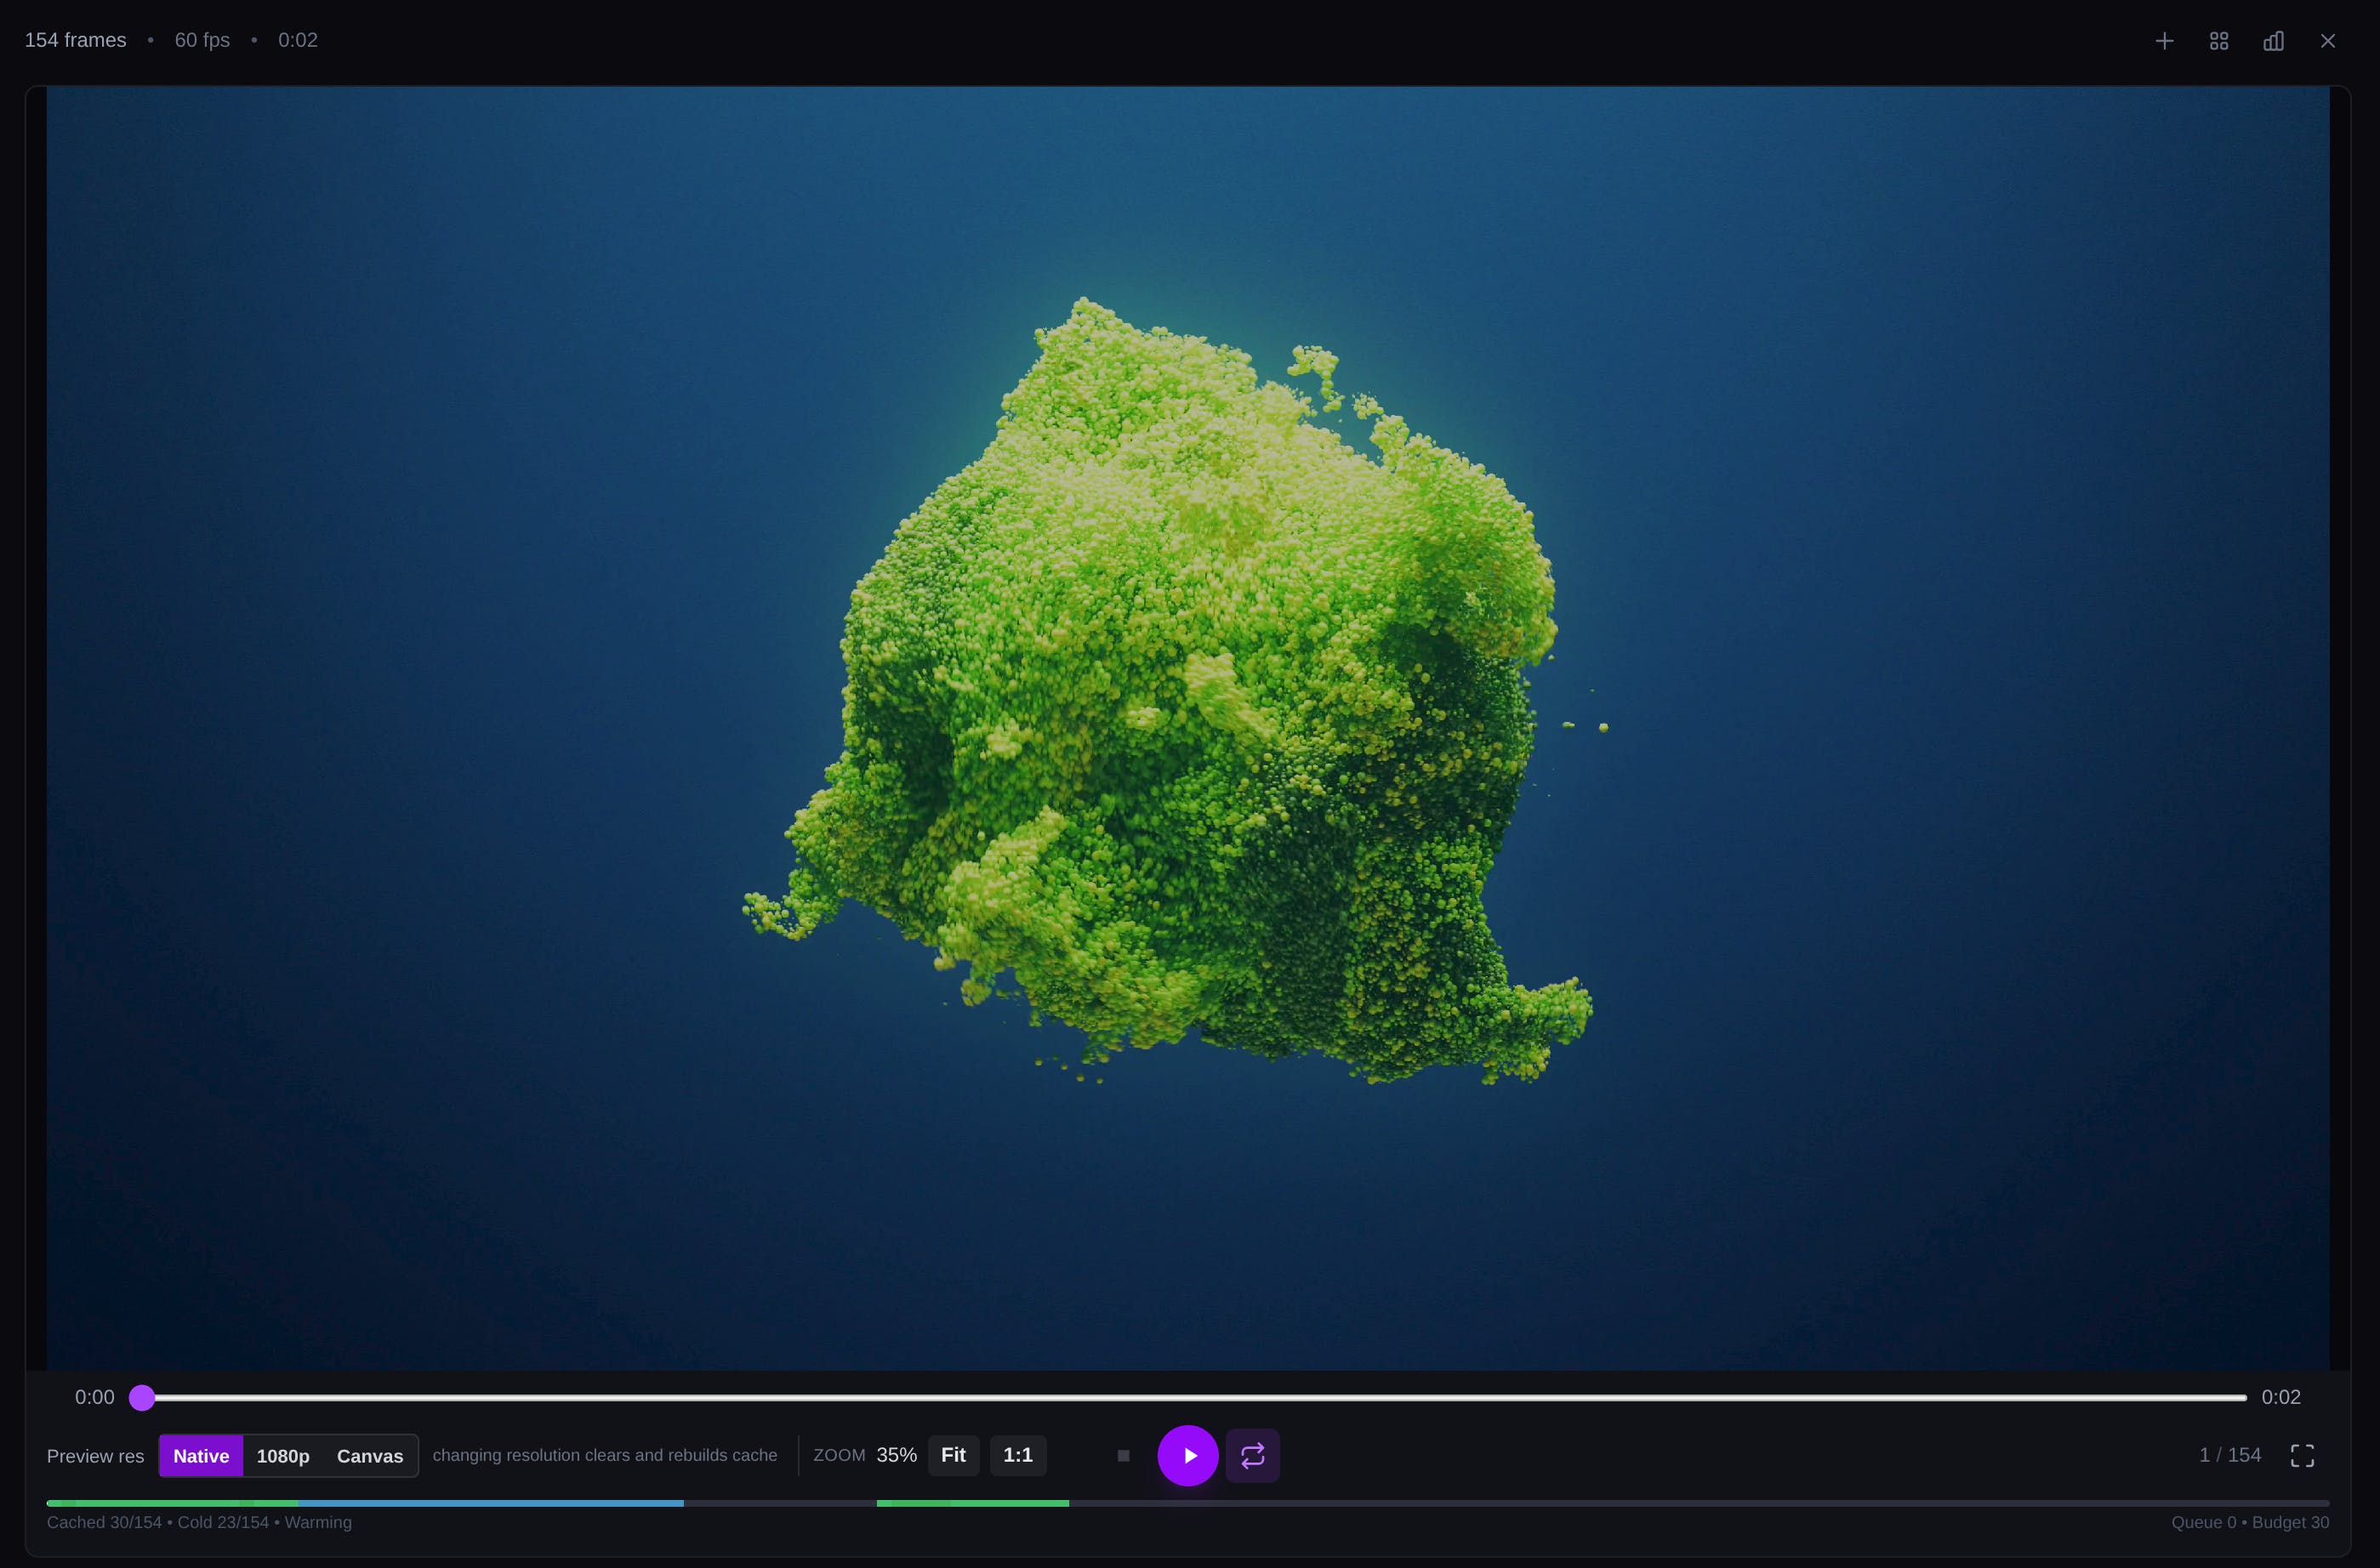Screen dimensions: 2380x1568
Task: Open the bar chart stats icon
Action: (x=2273, y=41)
